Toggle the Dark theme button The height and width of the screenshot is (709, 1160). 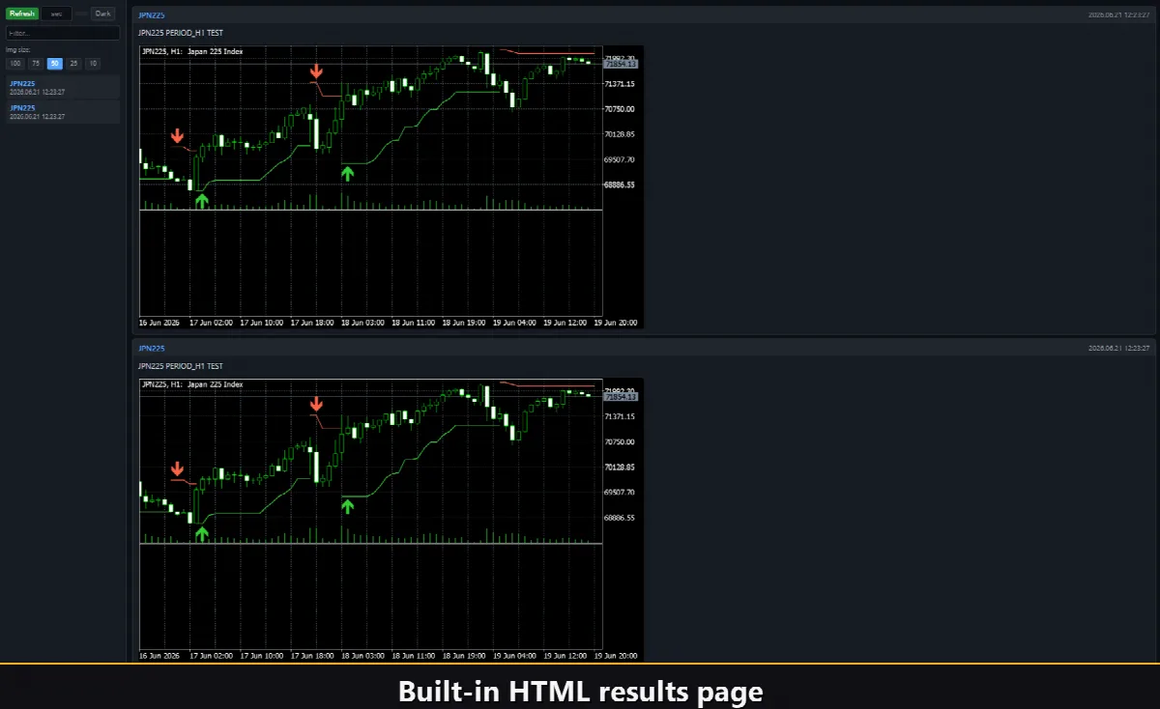pyautogui.click(x=102, y=14)
